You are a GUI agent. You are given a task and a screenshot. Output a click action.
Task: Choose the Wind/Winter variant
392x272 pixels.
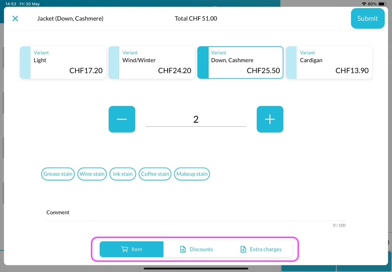tap(151, 63)
